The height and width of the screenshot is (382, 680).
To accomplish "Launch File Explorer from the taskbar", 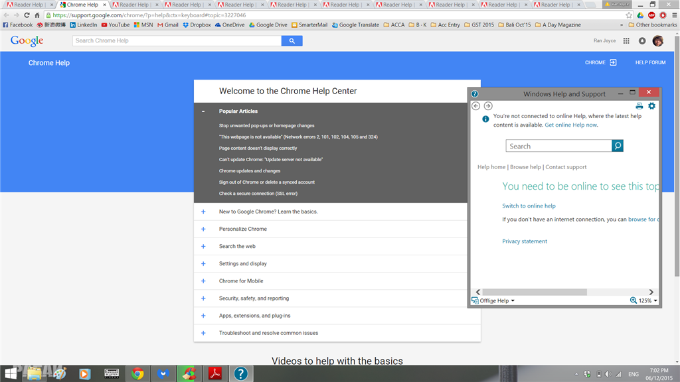I will (35, 373).
